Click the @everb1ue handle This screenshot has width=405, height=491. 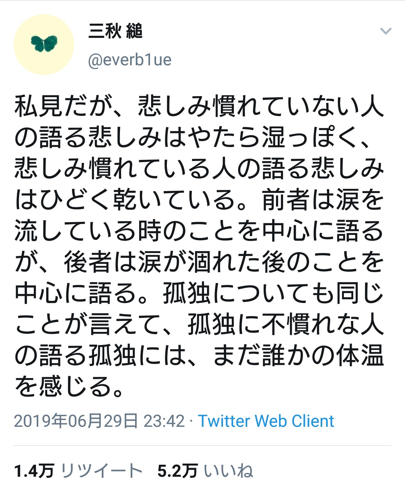[130, 60]
